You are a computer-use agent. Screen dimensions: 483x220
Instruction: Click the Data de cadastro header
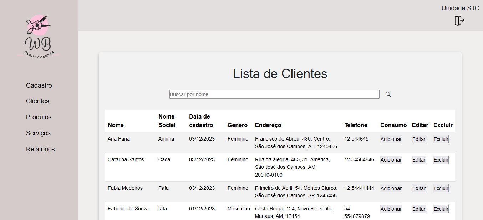(x=201, y=121)
